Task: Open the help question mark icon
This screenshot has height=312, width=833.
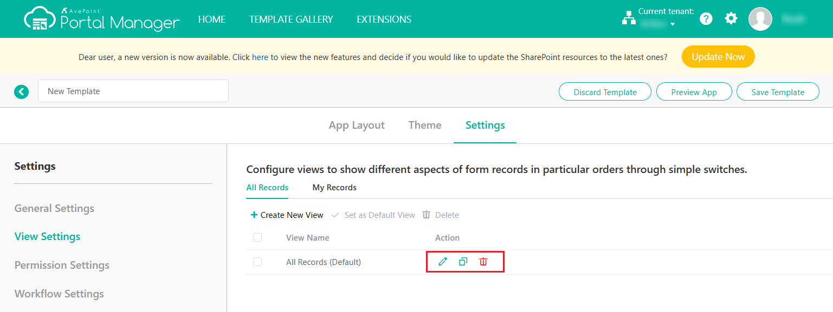Action: (706, 19)
